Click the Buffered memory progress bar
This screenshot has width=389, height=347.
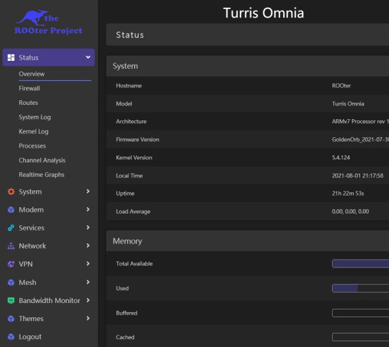(360, 313)
